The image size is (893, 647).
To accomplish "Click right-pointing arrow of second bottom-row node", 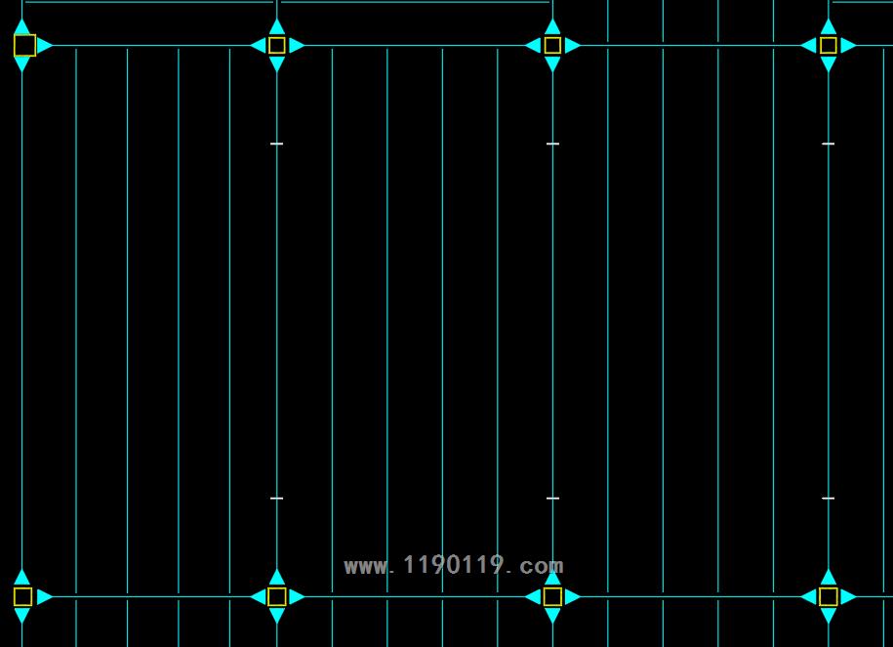I will [296, 597].
